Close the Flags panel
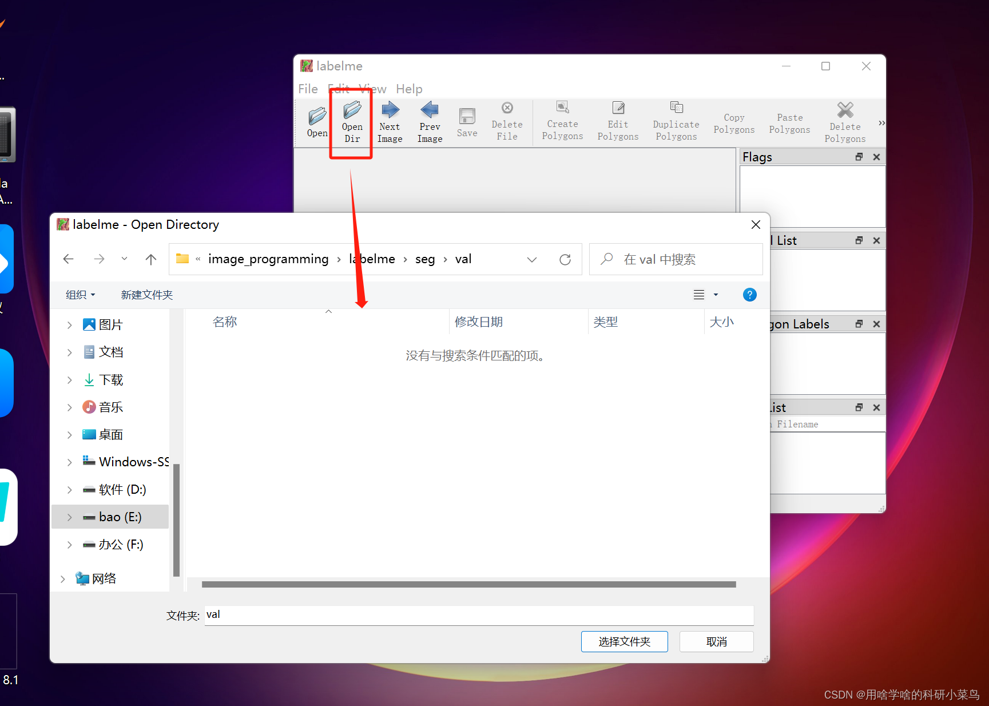 pyautogui.click(x=876, y=157)
